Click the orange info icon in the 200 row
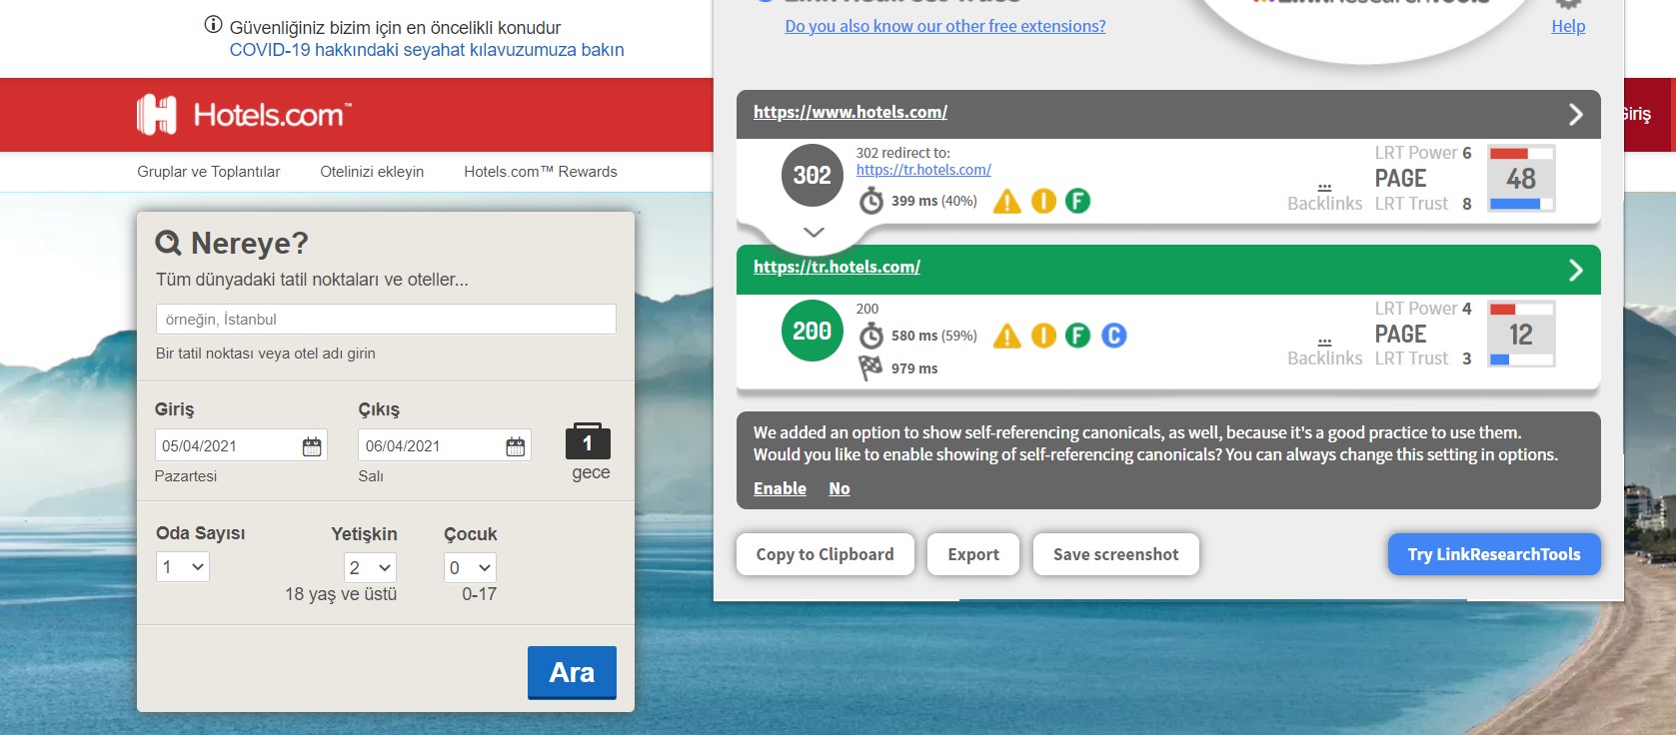1676x735 pixels. click(1043, 336)
